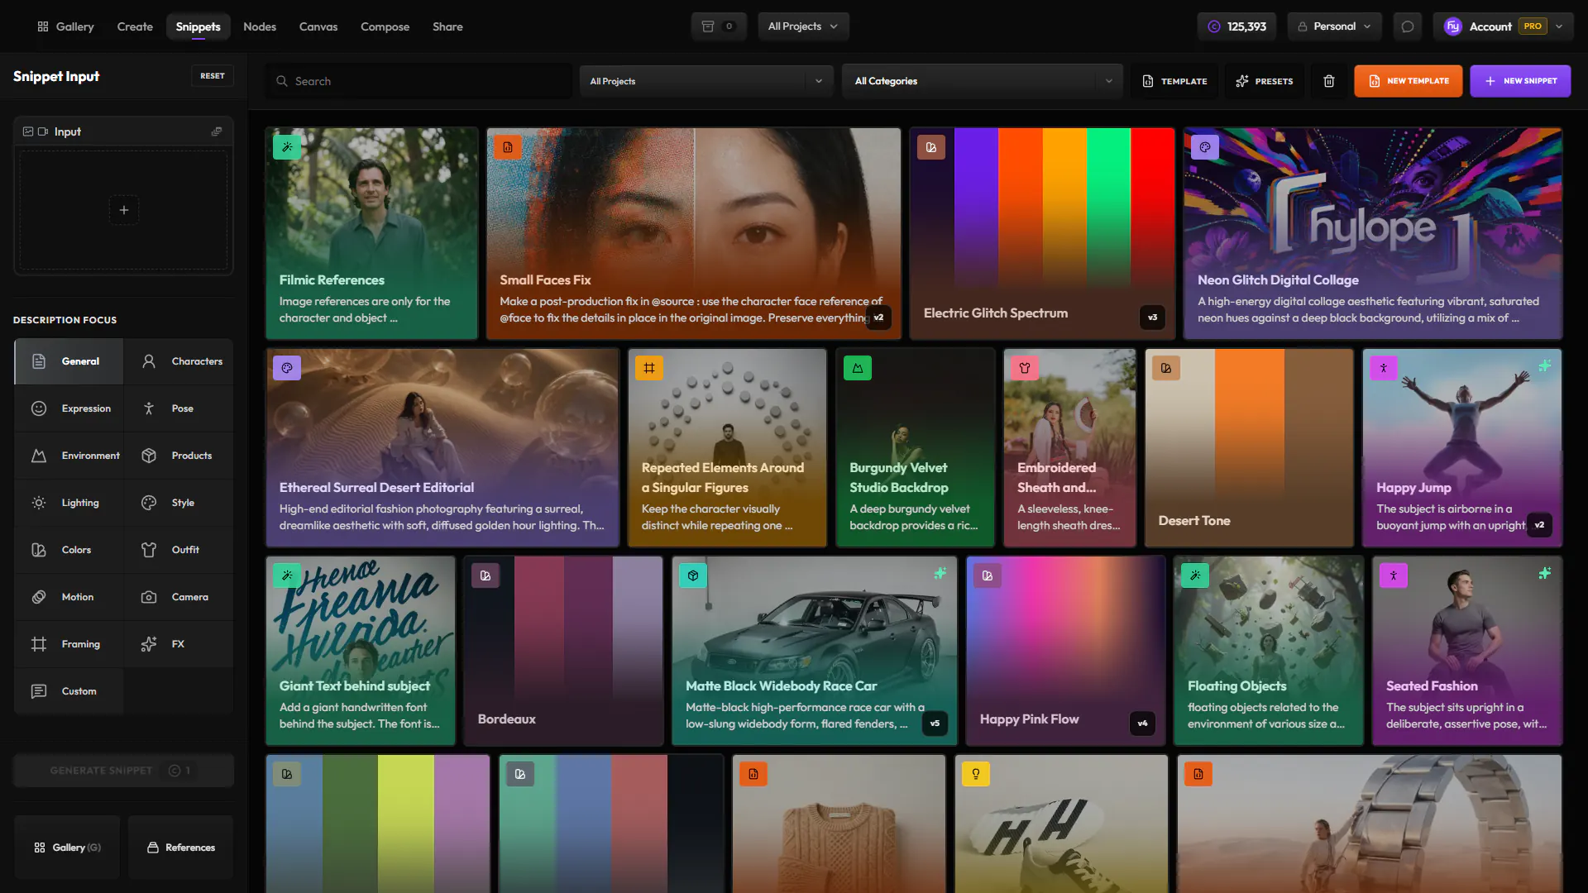Click the palette icon on Neon Glitch Collage
The image size is (1588, 893).
pyautogui.click(x=1205, y=147)
